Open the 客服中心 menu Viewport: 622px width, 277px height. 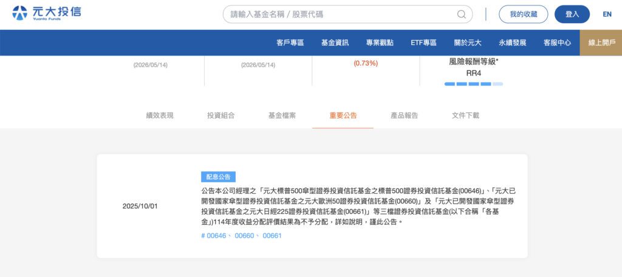(x=558, y=43)
